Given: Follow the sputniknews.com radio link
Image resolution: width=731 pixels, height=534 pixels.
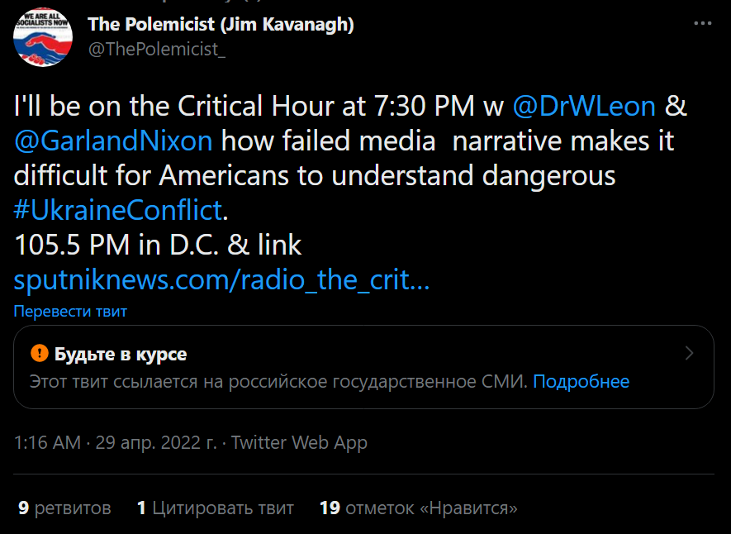Looking at the screenshot, I should click(221, 280).
